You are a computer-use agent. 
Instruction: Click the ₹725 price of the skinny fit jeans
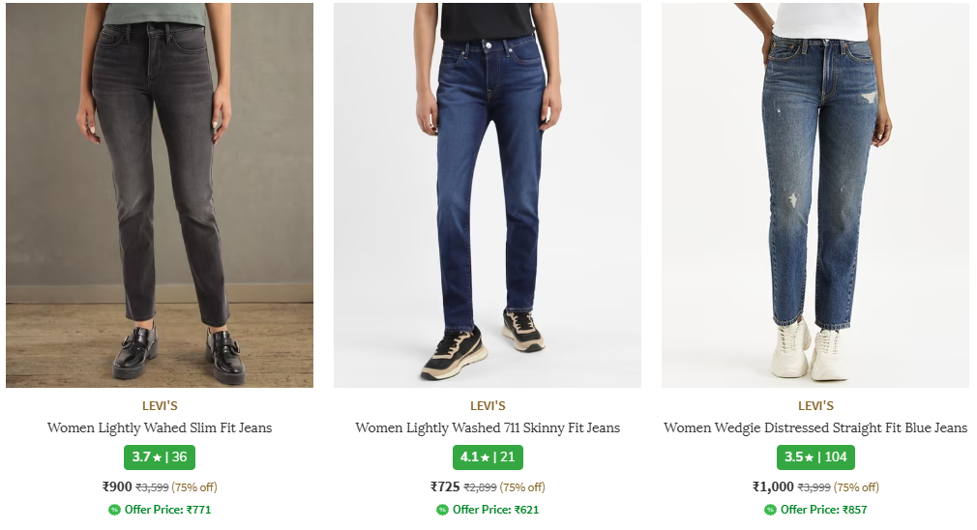pos(445,486)
